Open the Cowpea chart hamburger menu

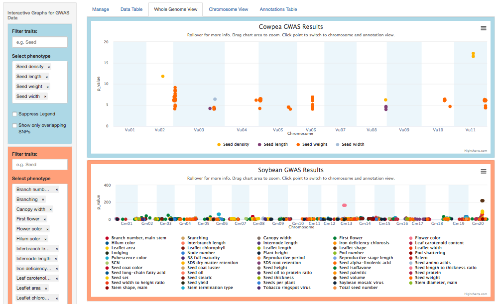click(x=483, y=28)
